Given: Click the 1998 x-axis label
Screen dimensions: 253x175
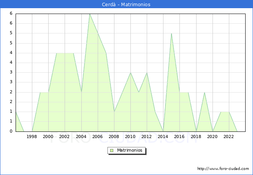Looking at the screenshot, I should [x=32, y=136].
